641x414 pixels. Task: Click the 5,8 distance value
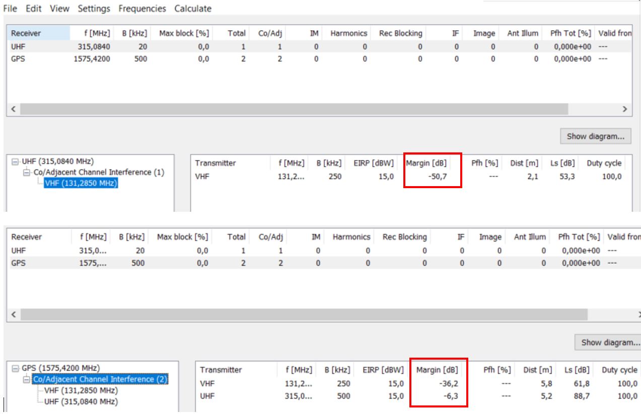tap(546, 383)
